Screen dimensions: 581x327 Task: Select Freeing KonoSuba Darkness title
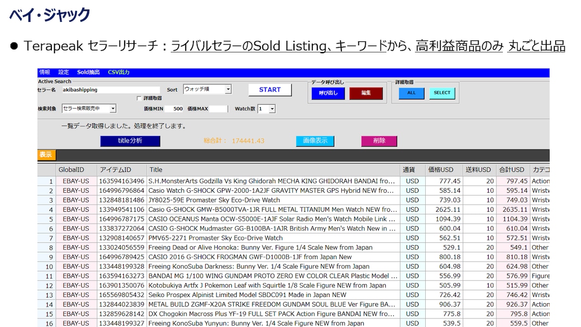(x=273, y=267)
